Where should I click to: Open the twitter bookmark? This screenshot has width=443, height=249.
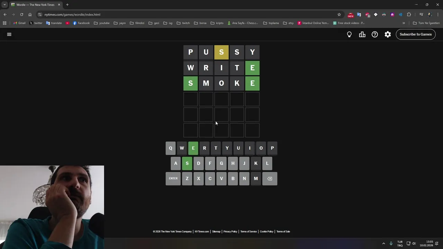[x=36, y=23]
